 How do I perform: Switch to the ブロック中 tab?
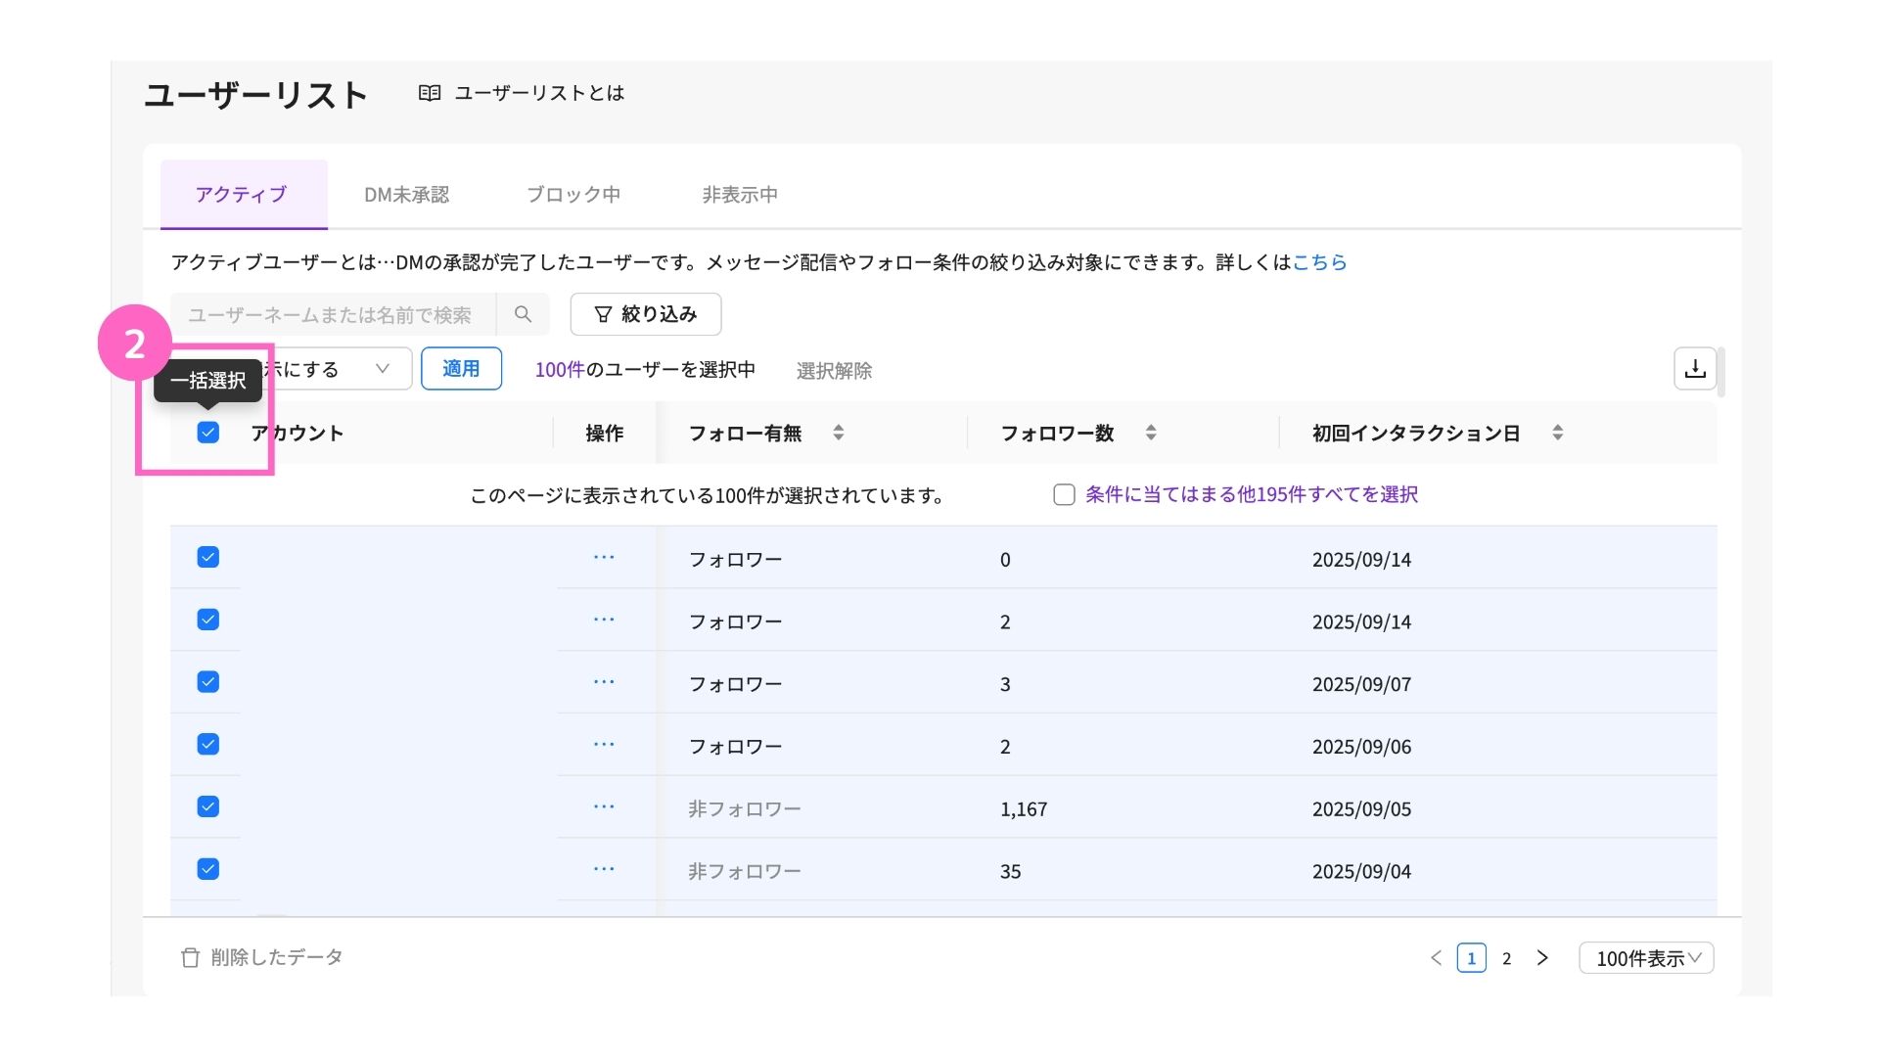click(x=573, y=195)
